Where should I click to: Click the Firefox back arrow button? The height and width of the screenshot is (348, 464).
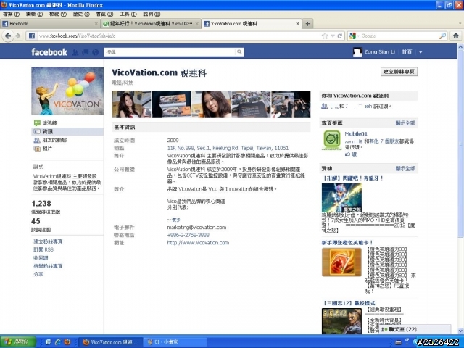coord(8,36)
